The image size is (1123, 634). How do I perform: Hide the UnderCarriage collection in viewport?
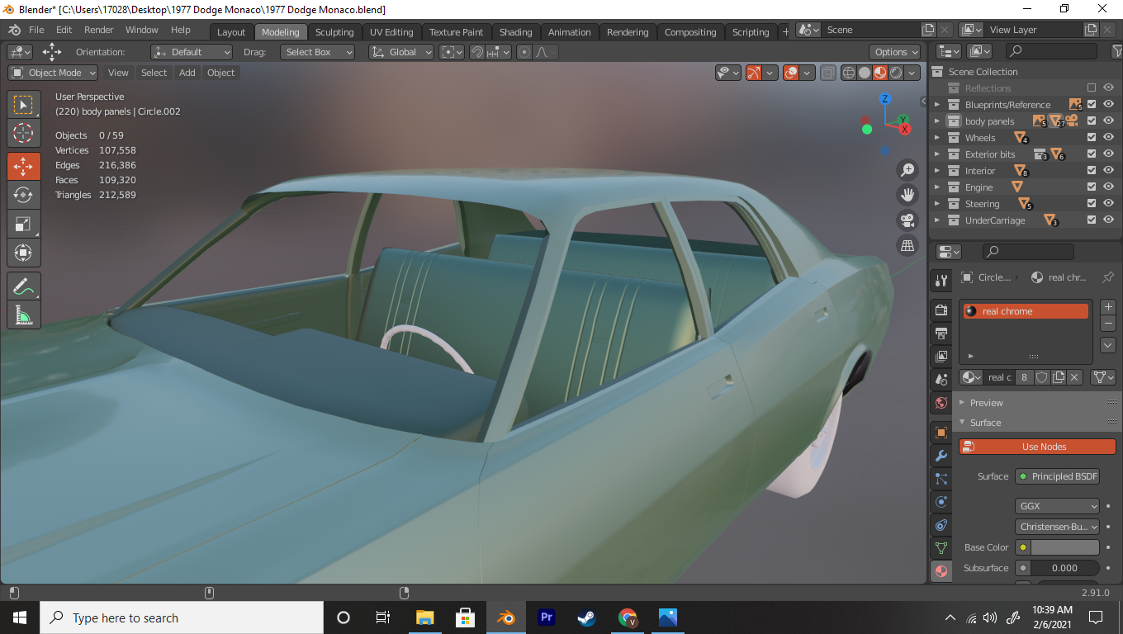[1108, 220]
